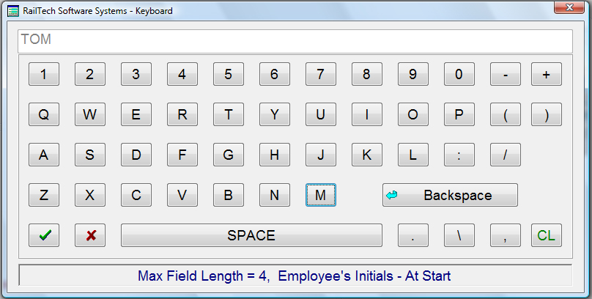Hit the number 0 key
Viewport: 592px width, 299px height.
(x=459, y=74)
